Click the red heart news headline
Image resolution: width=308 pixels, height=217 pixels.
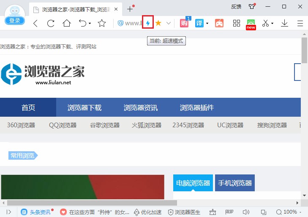pos(95,212)
